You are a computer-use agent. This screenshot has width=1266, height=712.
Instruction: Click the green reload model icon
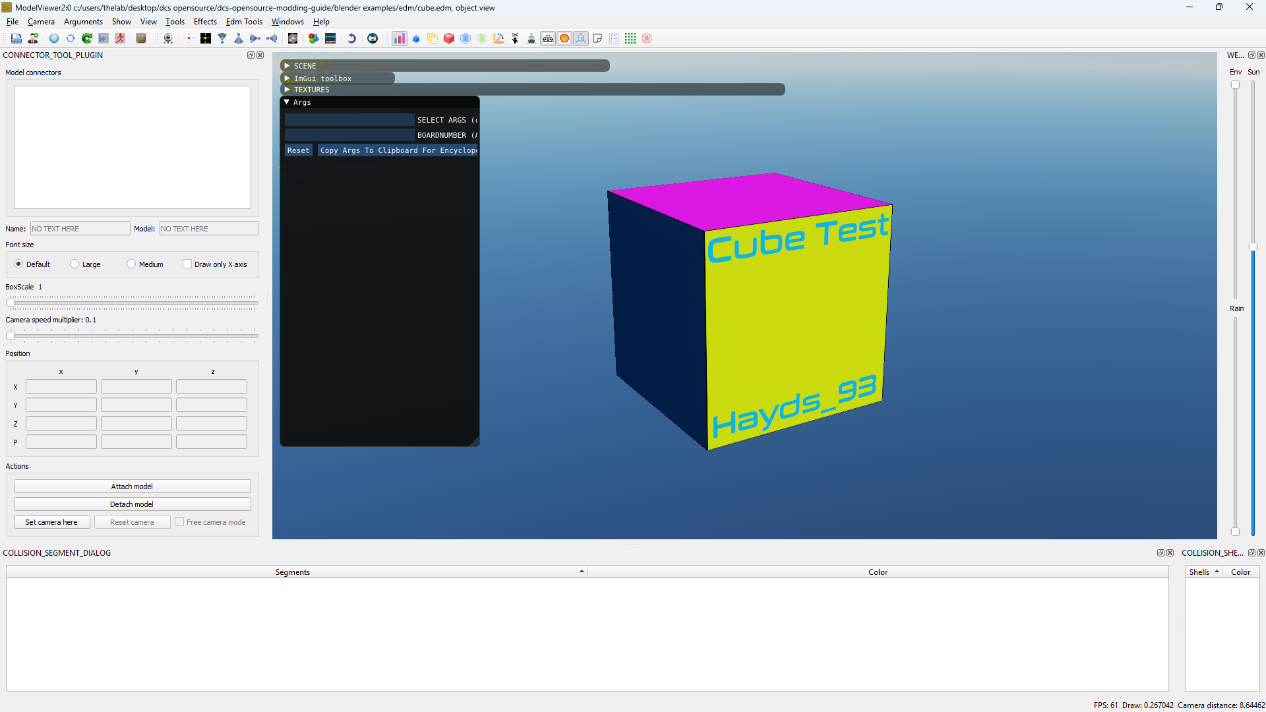(x=87, y=39)
